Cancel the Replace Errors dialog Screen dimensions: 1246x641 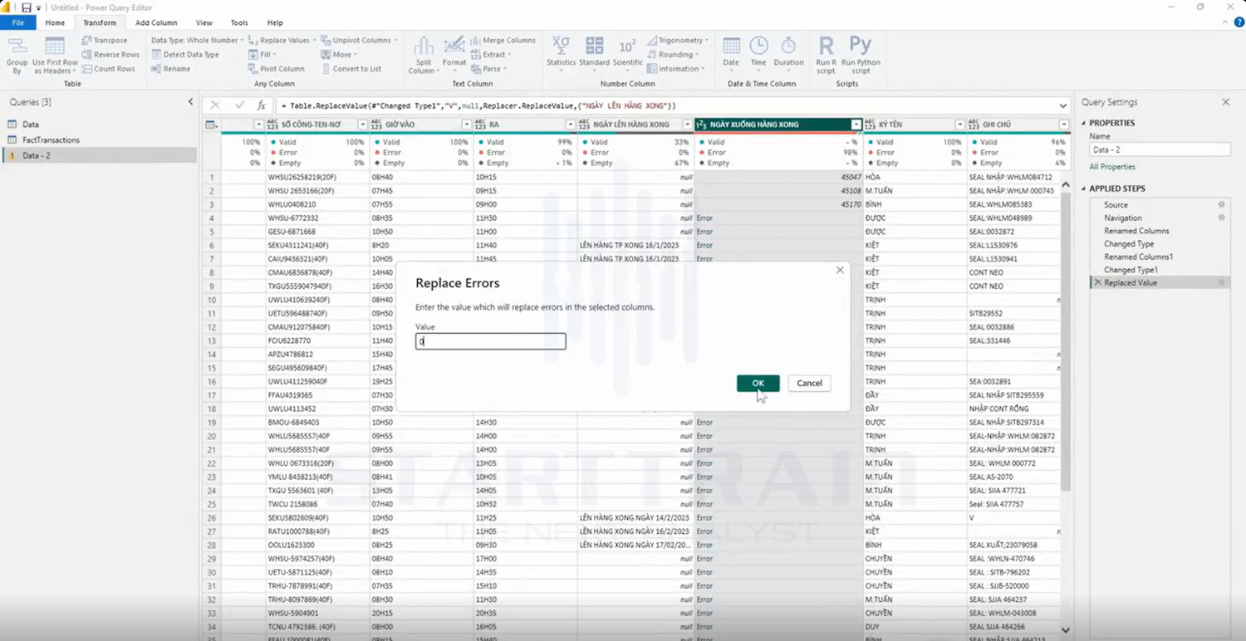pyautogui.click(x=809, y=383)
